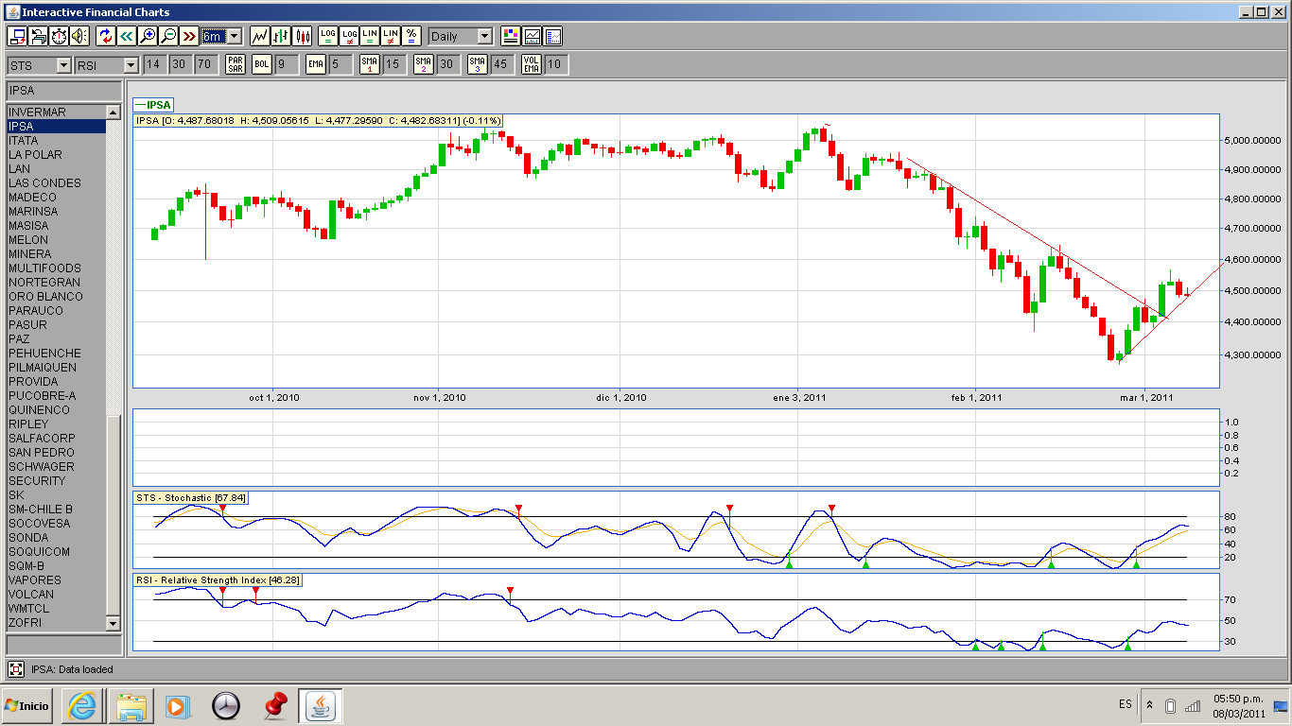Toggle Bollinger bands BOL button

[261, 64]
